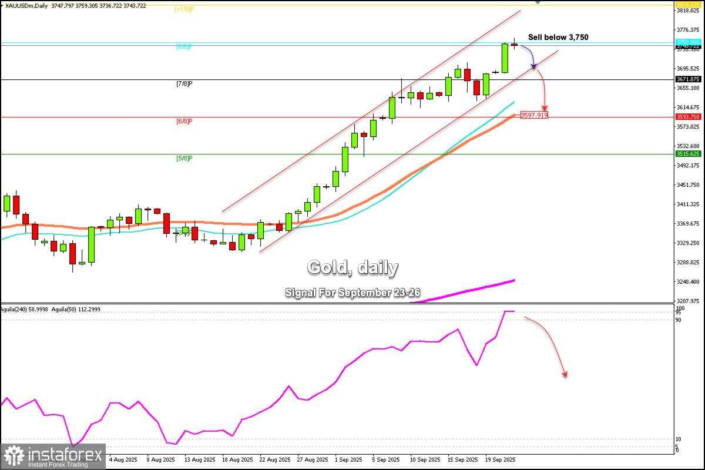Click the 3597.919 price tag on the chart

(x=533, y=115)
